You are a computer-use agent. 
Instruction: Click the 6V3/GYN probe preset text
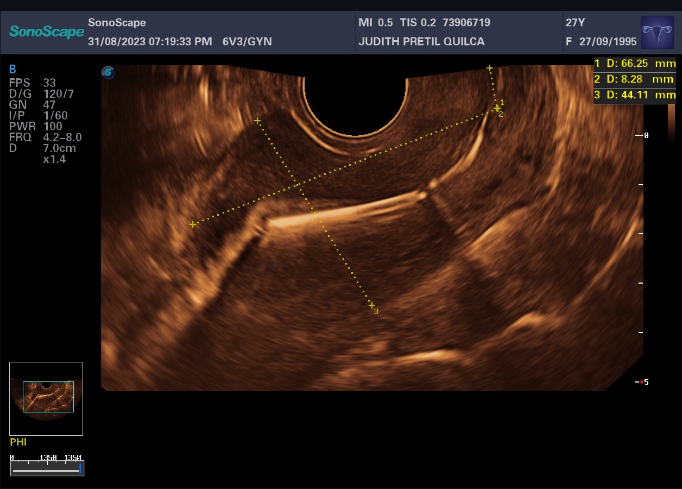247,41
